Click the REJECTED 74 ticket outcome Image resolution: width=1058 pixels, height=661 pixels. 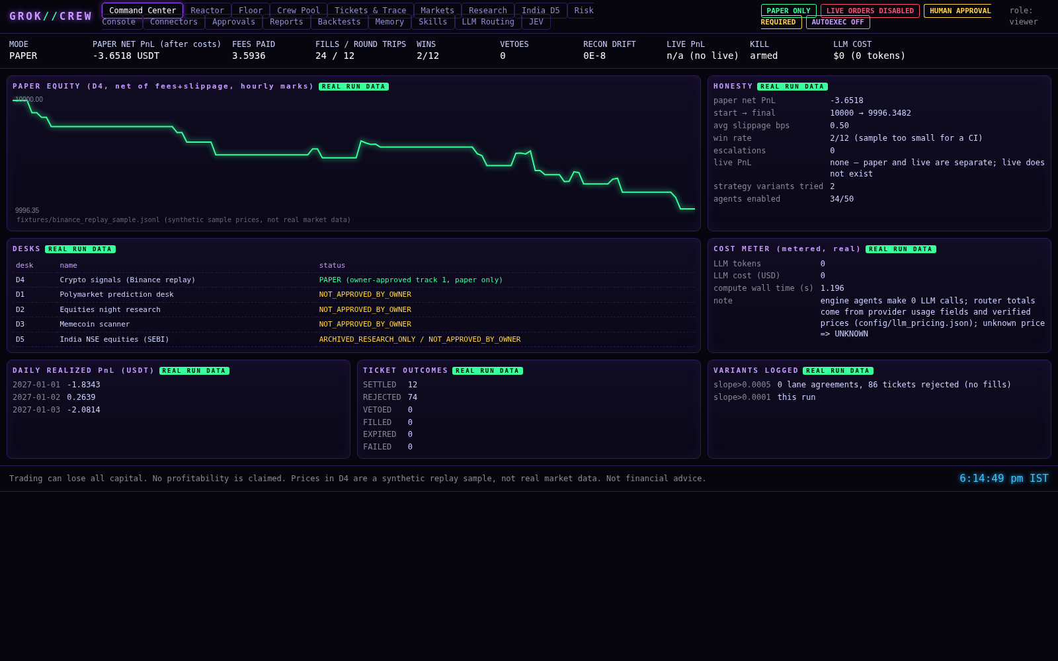[x=390, y=397]
